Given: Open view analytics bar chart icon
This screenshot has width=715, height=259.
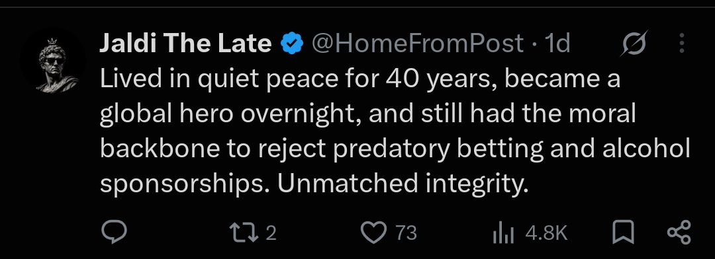Looking at the screenshot, I should coord(503,234).
